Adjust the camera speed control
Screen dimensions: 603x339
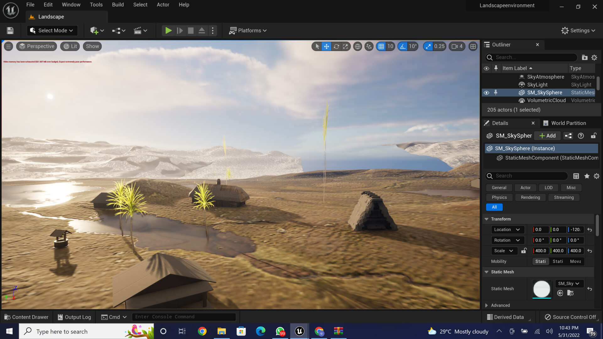pyautogui.click(x=457, y=46)
